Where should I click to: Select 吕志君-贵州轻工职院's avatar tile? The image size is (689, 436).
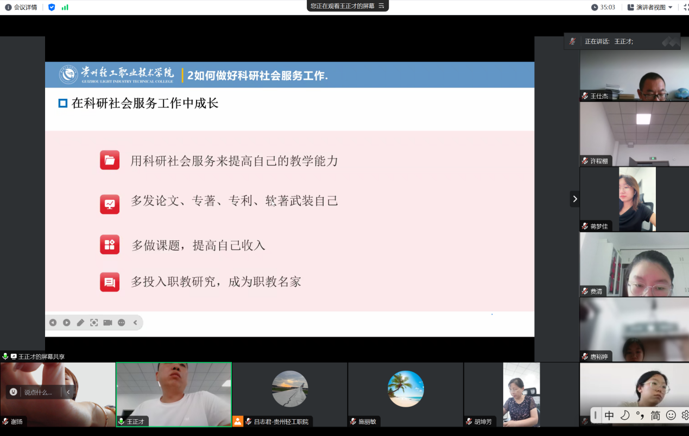pos(290,394)
